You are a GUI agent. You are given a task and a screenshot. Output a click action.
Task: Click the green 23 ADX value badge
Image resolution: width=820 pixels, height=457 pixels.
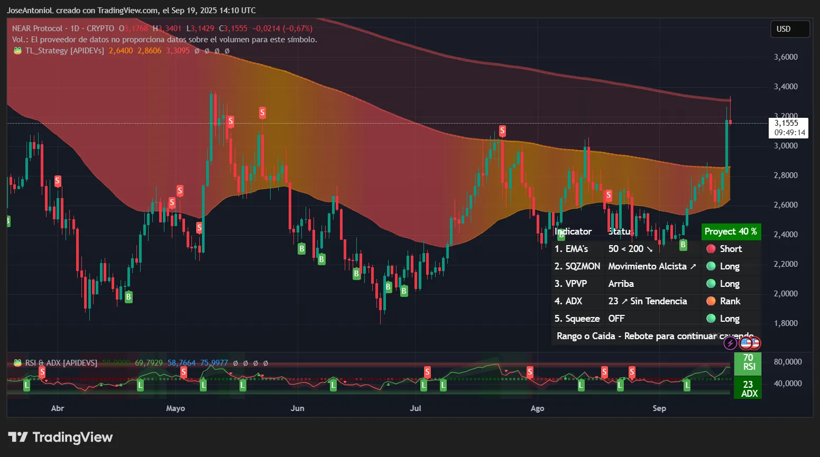[x=748, y=389]
